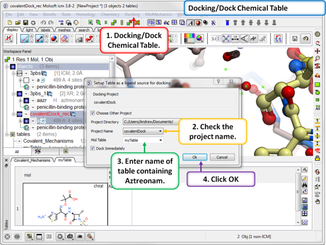The width and height of the screenshot is (326, 245).
Task: Toggle display square of aazr molecule
Action: pyautogui.click(x=26, y=100)
